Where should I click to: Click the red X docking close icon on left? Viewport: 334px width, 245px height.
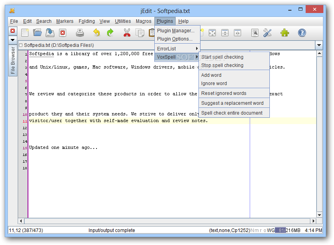[13, 31]
